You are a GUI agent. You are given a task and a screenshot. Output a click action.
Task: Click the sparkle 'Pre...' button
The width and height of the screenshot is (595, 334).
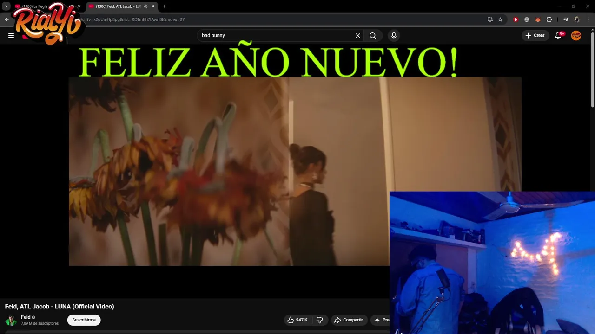pyautogui.click(x=380, y=320)
